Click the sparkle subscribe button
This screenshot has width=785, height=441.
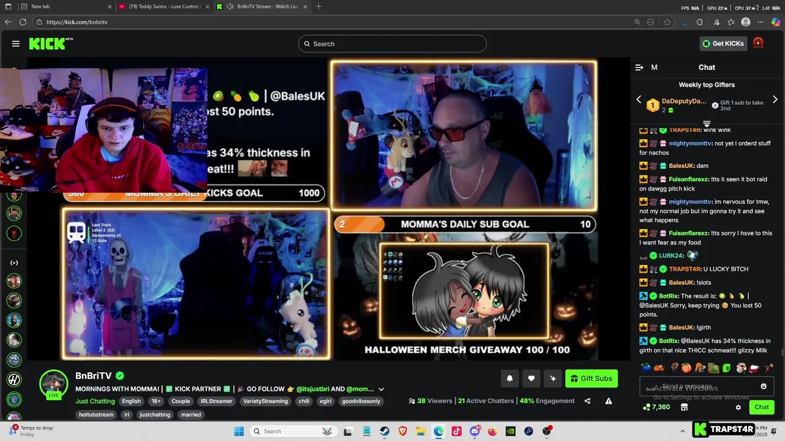click(x=553, y=379)
